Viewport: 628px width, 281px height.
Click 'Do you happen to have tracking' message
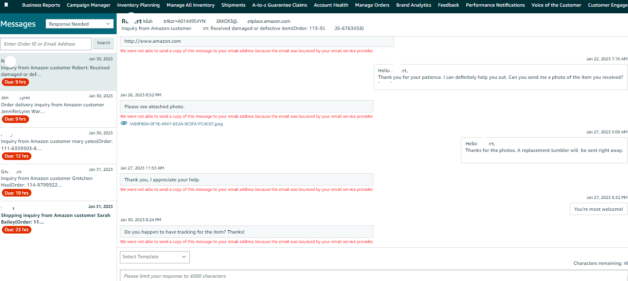tap(246, 232)
